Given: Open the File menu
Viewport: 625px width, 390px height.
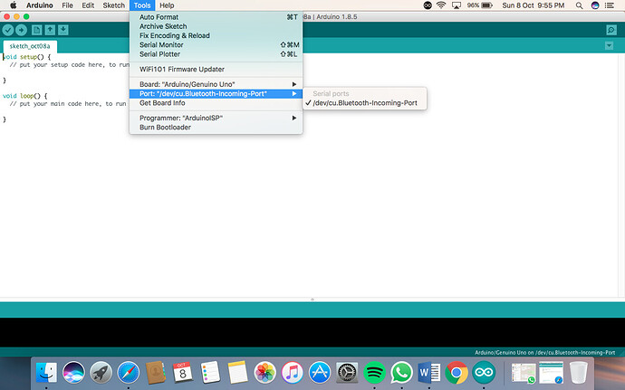Looking at the screenshot, I should [x=67, y=5].
